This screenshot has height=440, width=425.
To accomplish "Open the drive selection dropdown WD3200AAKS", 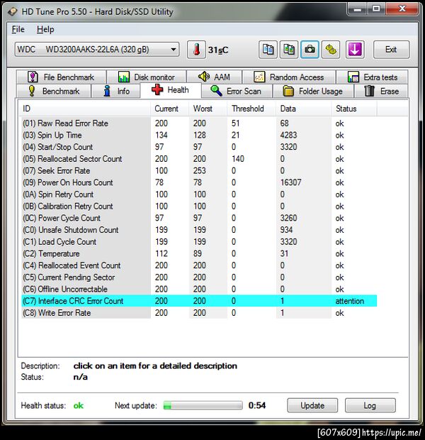I will click(x=97, y=50).
